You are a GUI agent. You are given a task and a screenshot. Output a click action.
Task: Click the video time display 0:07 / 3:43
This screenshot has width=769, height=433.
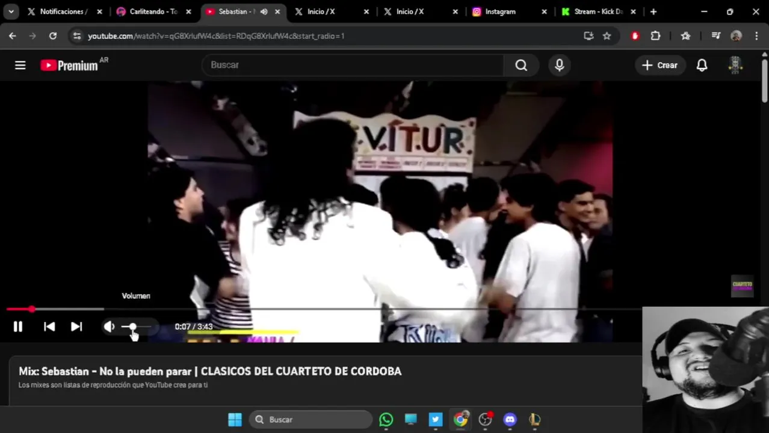coord(194,327)
